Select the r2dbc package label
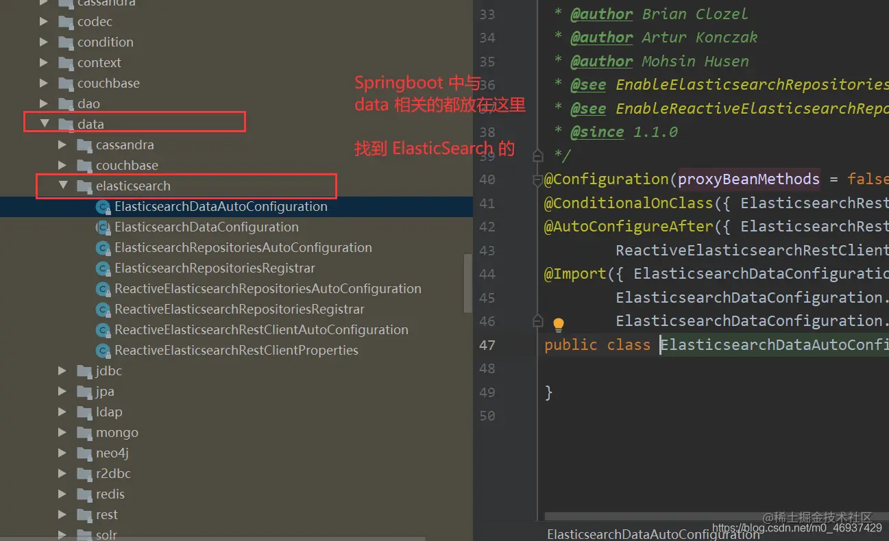This screenshot has width=889, height=541. coord(113,474)
